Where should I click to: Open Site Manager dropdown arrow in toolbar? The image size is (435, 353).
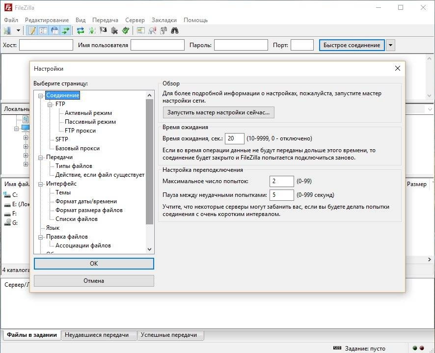click(x=18, y=30)
